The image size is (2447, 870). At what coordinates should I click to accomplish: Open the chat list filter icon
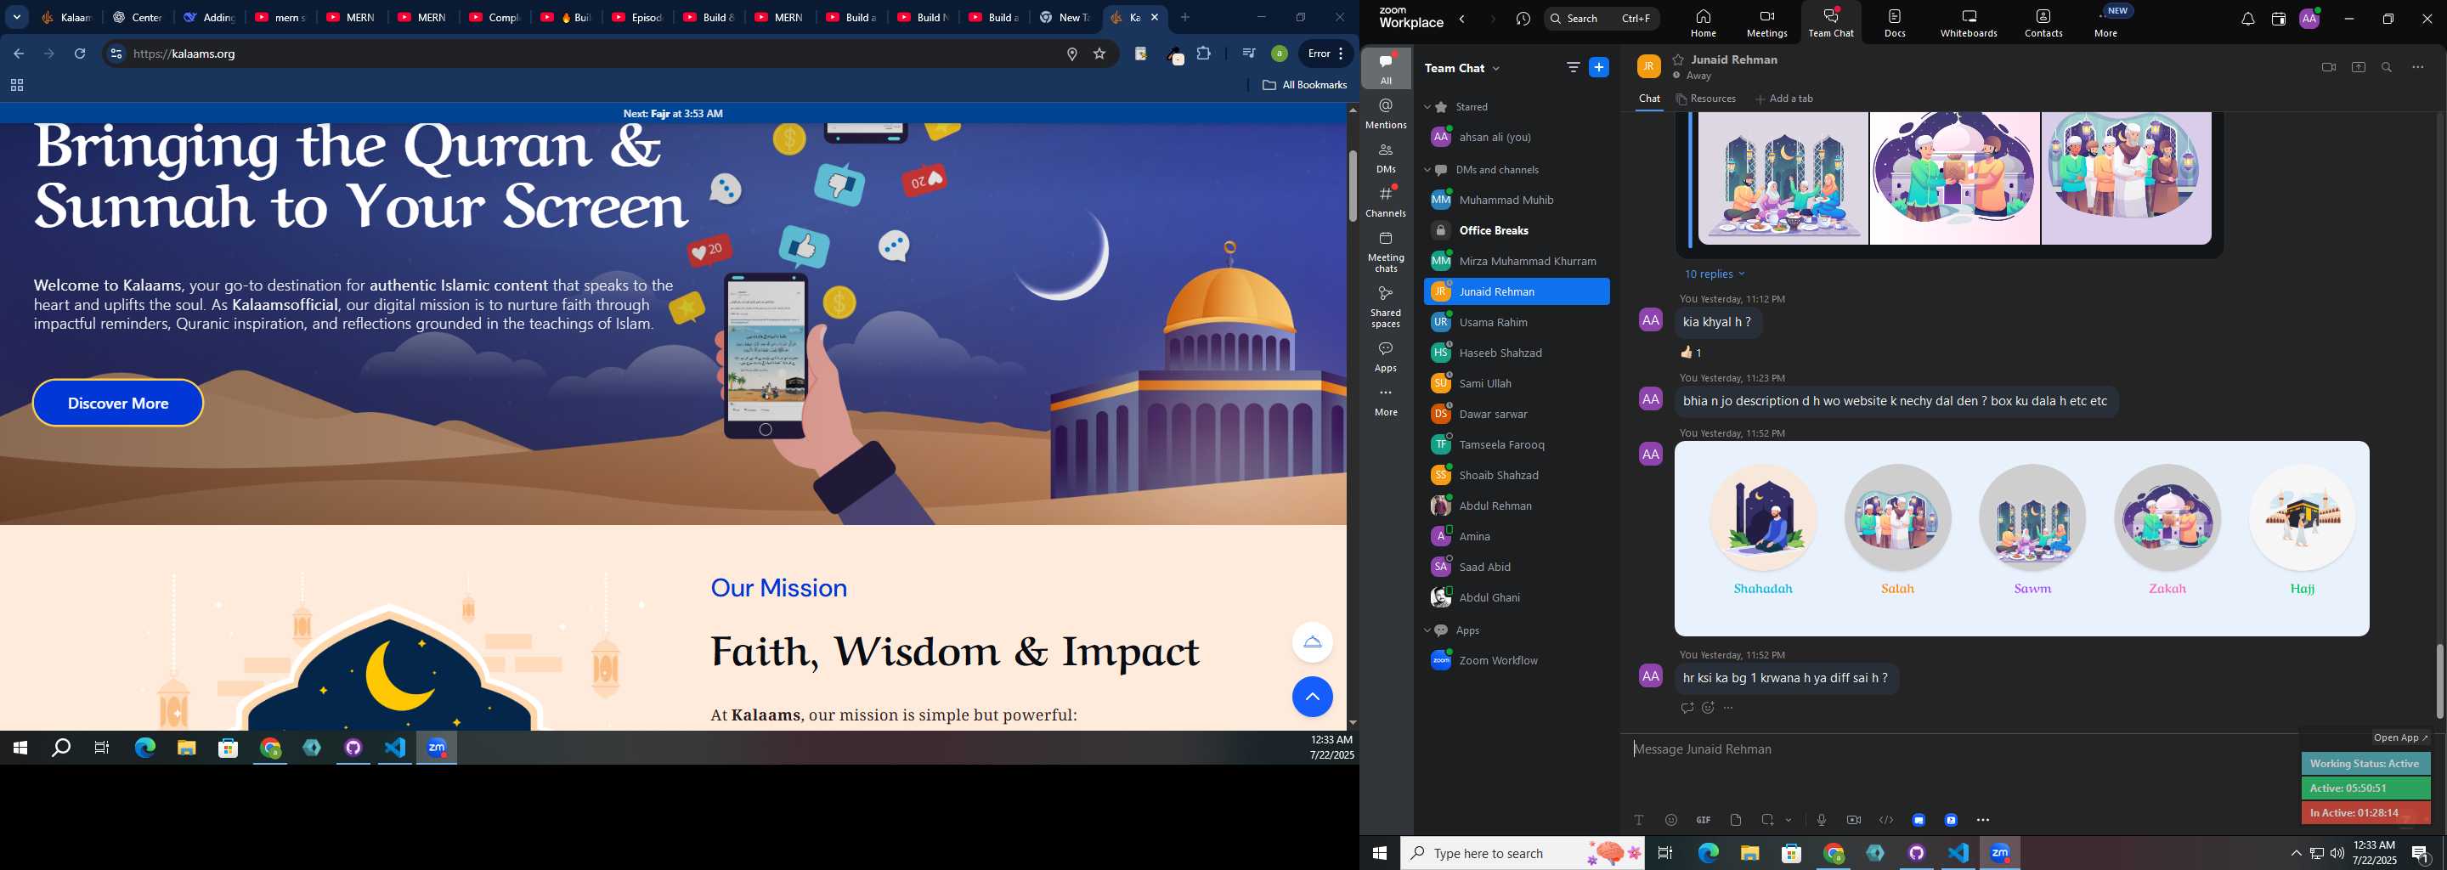pos(1572,67)
